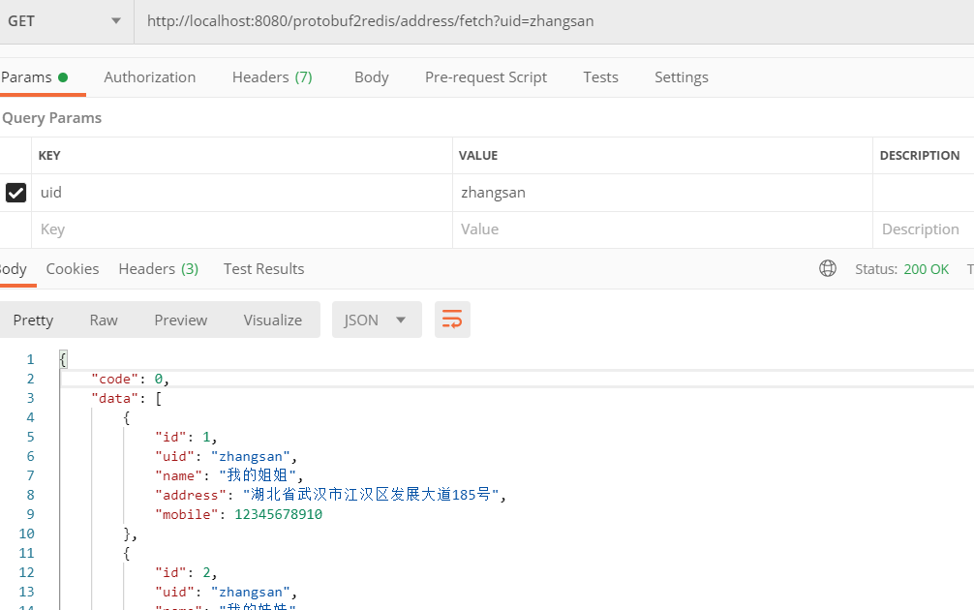This screenshot has height=610, width=974.
Task: Click the Query Params heading
Action: (51, 118)
